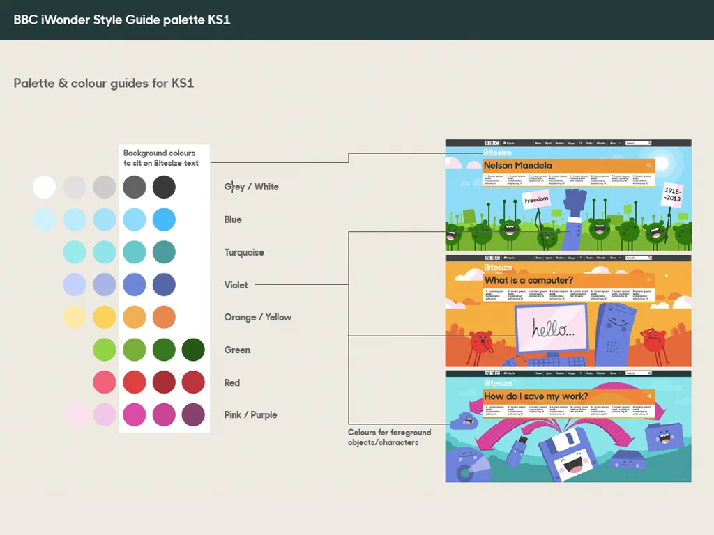Image resolution: width=714 pixels, height=535 pixels.
Task: Click the BBC logo in the computer mockup
Action: coord(492,258)
